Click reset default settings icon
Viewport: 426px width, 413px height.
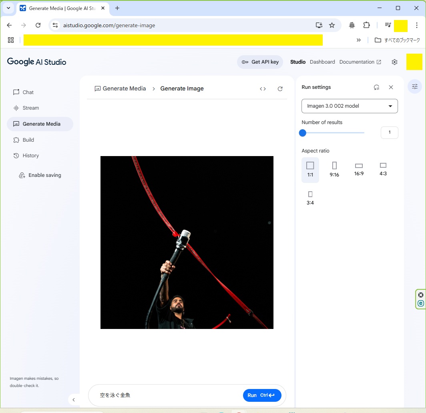click(376, 87)
